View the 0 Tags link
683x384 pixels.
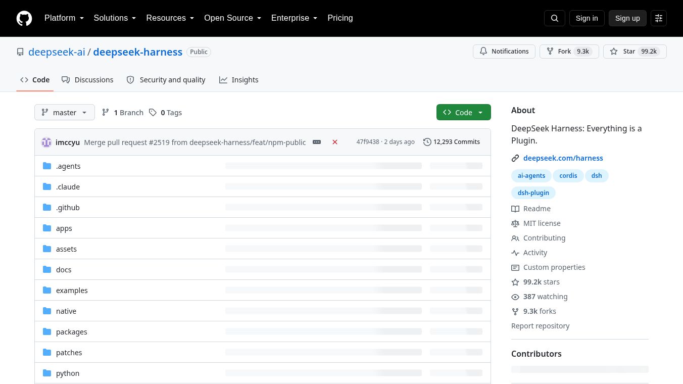pos(165,113)
